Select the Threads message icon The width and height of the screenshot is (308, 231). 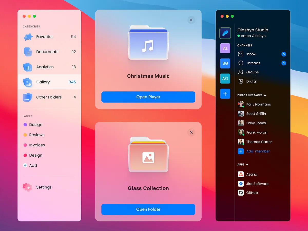[x=240, y=63]
